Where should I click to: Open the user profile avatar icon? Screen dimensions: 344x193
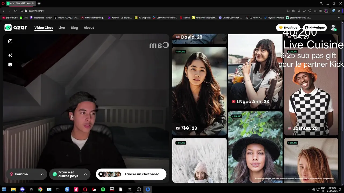coord(334,28)
